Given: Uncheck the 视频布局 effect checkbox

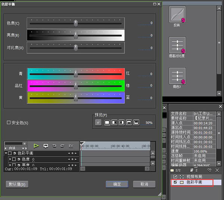Looking at the screenshot, I should point(175,176).
